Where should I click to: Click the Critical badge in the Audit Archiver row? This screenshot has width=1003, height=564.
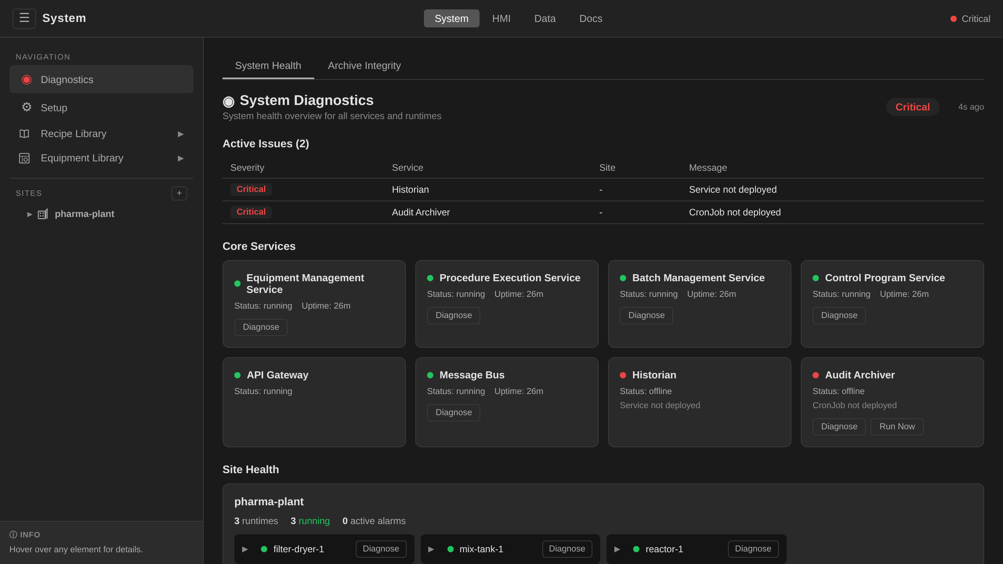251,212
